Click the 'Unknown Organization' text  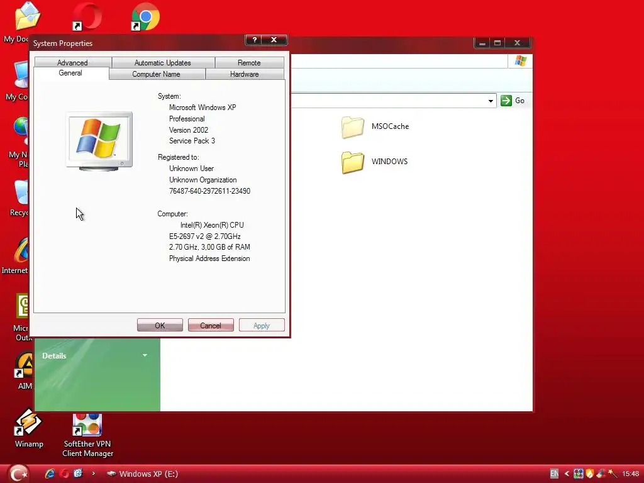coord(203,180)
